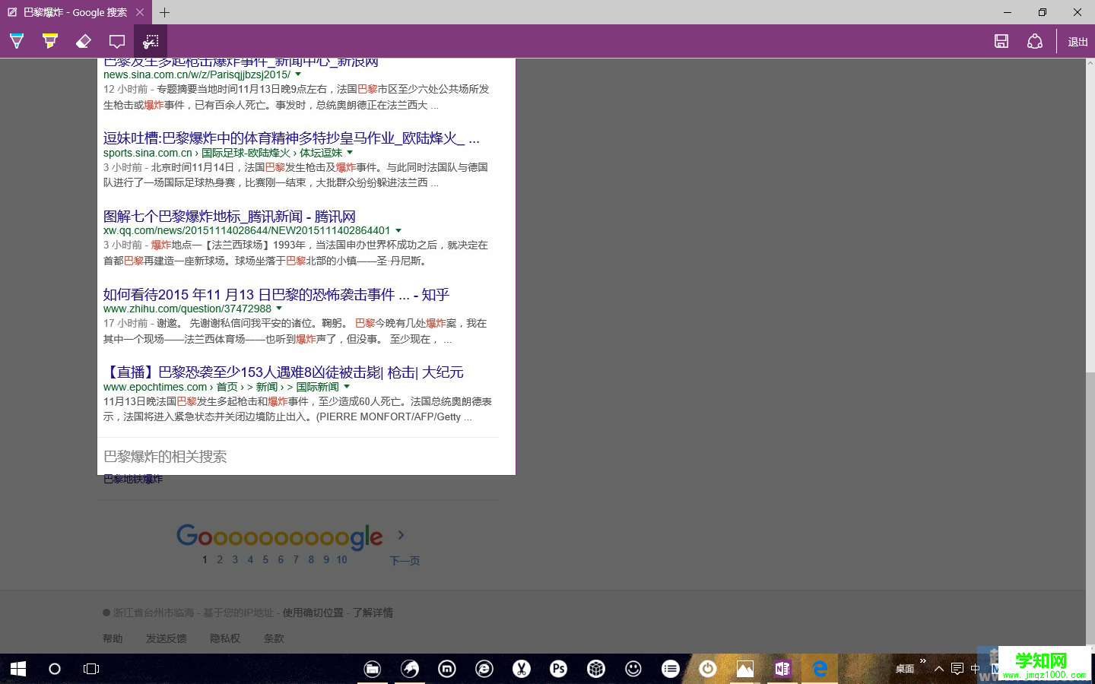Screen dimensions: 1095x684
Task: Expand dropdown arrow next to sports.sina.com.cn result
Action: pos(350,153)
